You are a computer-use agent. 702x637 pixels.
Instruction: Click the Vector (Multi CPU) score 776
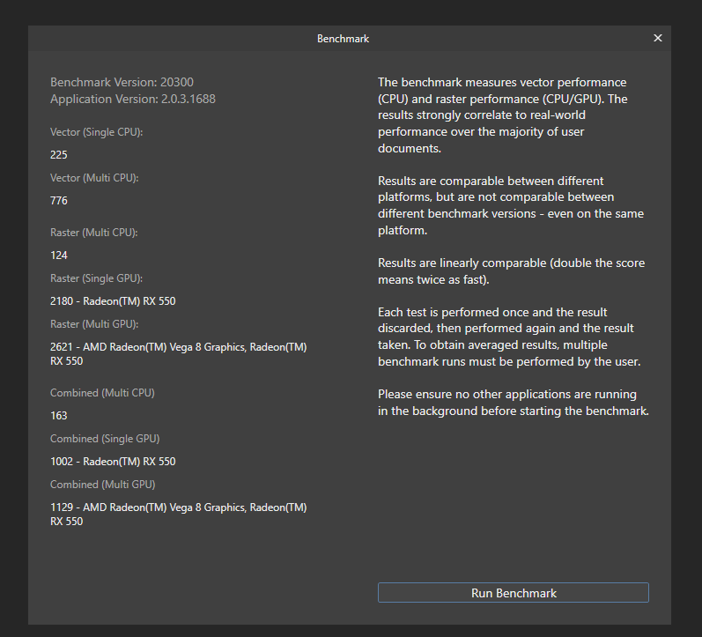pos(59,201)
